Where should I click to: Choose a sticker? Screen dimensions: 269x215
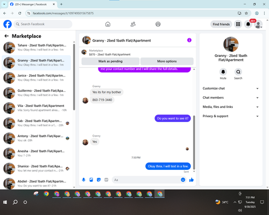(98, 180)
